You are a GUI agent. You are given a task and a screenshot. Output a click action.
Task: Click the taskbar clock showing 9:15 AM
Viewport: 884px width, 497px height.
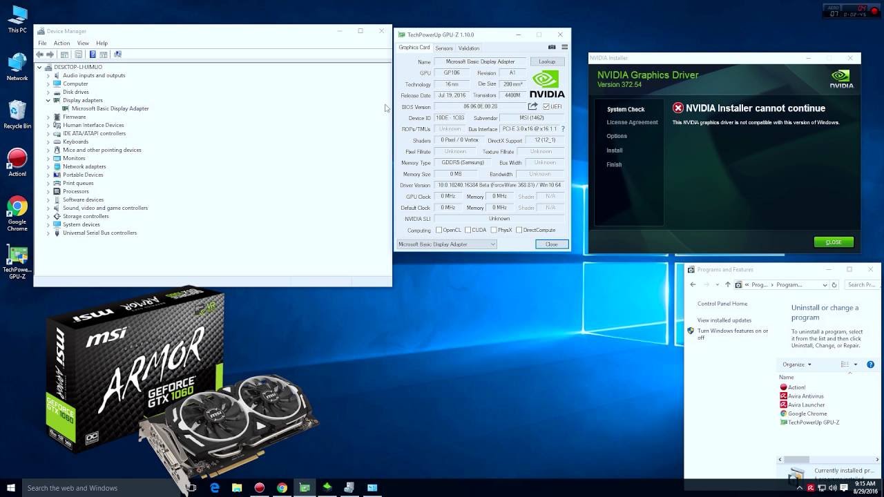click(865, 488)
